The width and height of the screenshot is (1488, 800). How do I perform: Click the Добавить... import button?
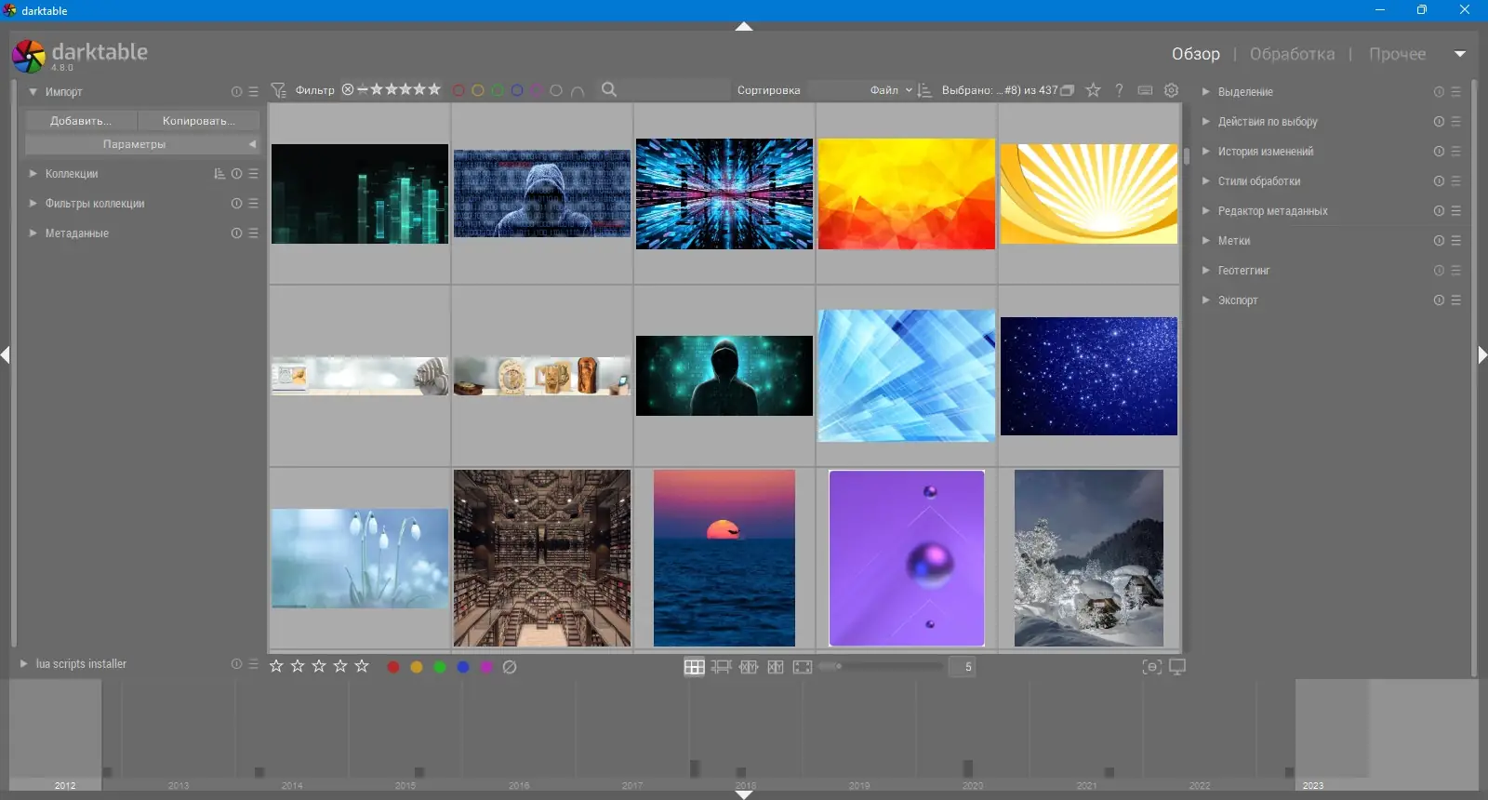pyautogui.click(x=81, y=121)
